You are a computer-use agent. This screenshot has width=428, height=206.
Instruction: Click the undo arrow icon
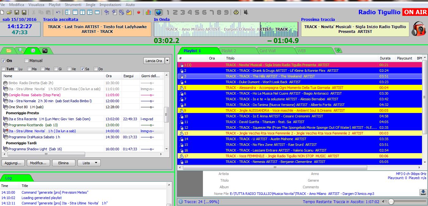[x=58, y=12]
